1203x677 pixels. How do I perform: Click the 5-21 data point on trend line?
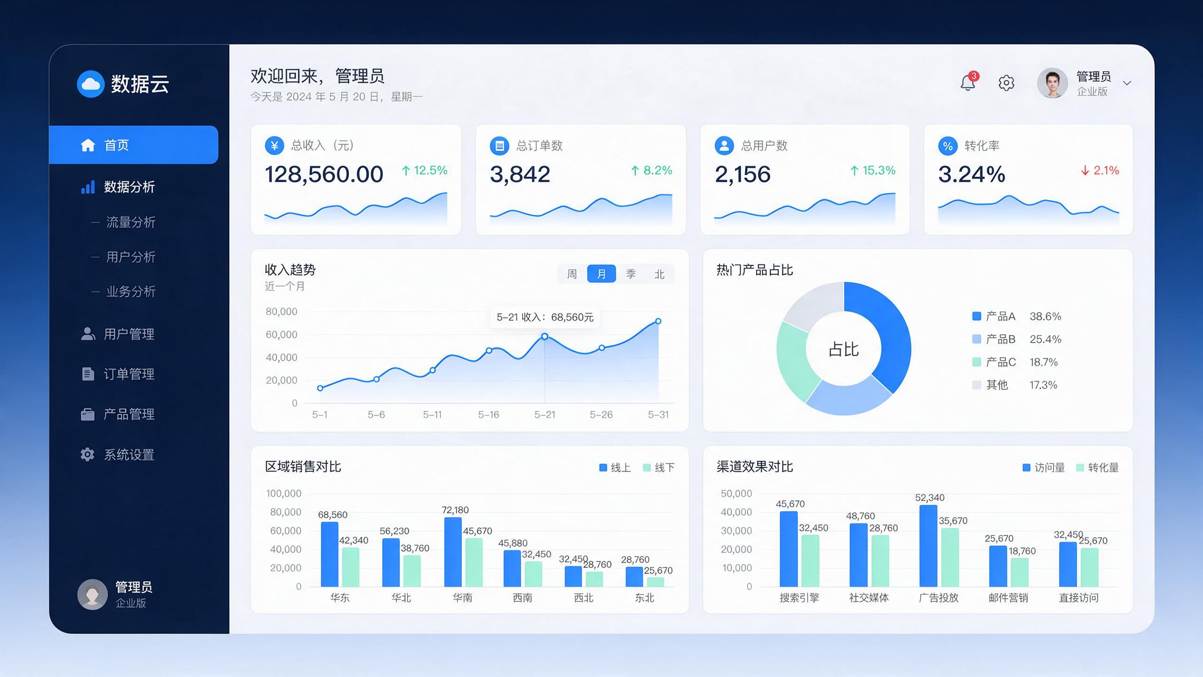(545, 336)
